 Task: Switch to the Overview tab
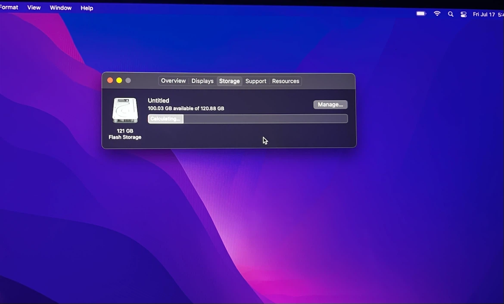[173, 81]
